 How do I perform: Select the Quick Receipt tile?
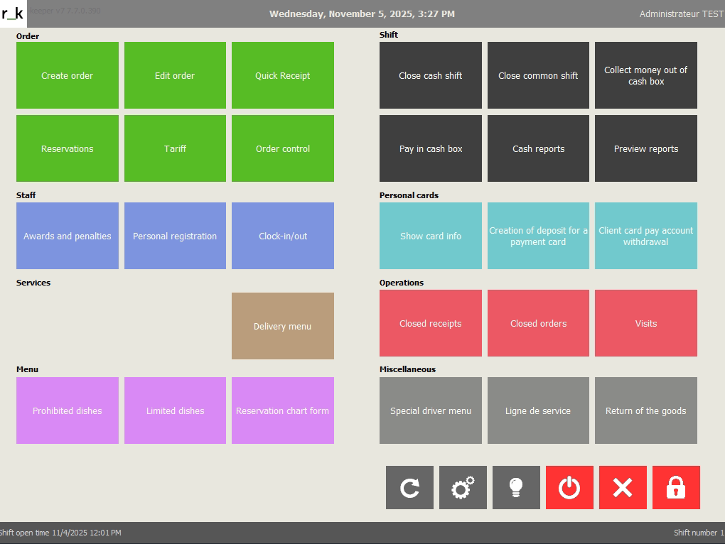pyautogui.click(x=283, y=75)
